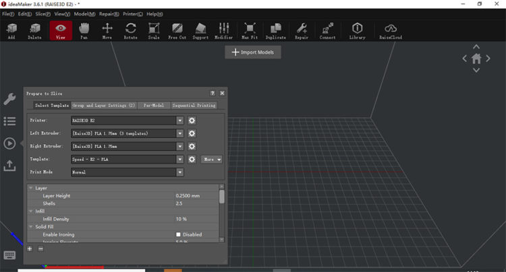Switch to Sequential Printing tab
The width and height of the screenshot is (506, 272).
point(194,105)
